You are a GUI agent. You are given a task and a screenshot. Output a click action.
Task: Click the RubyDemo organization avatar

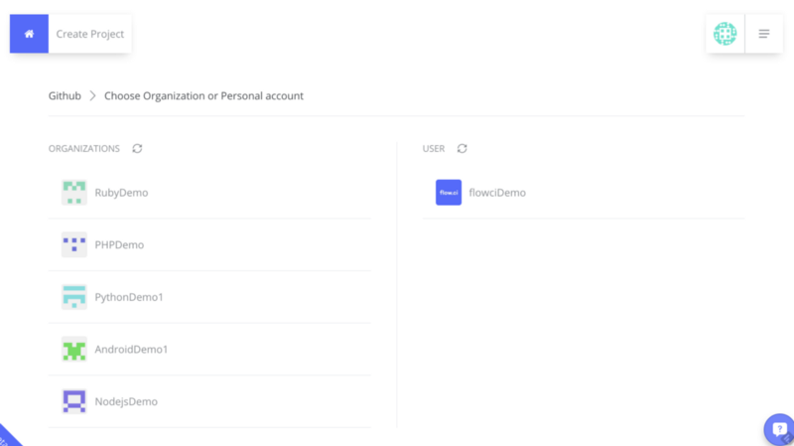[x=73, y=193]
